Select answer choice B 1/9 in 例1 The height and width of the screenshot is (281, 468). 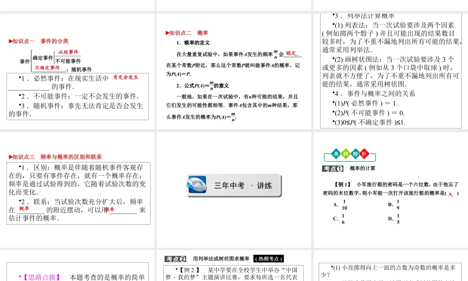[395, 205]
